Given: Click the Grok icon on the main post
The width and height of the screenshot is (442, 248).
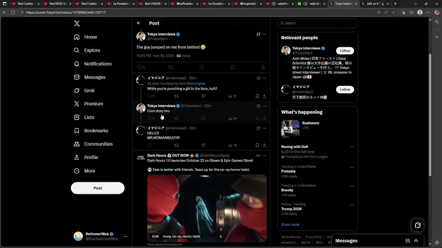Looking at the screenshot, I should pyautogui.click(x=258, y=34).
